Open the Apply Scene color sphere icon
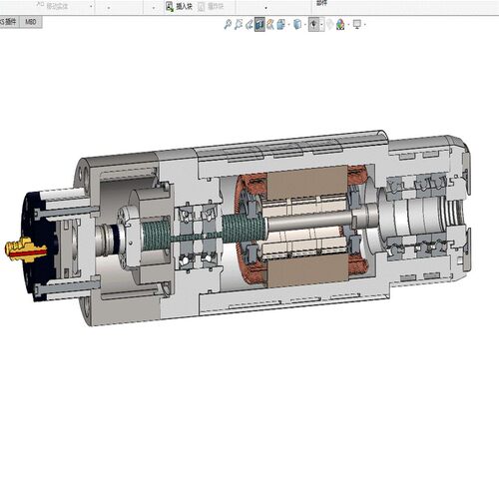499x499 pixels. click(340, 24)
